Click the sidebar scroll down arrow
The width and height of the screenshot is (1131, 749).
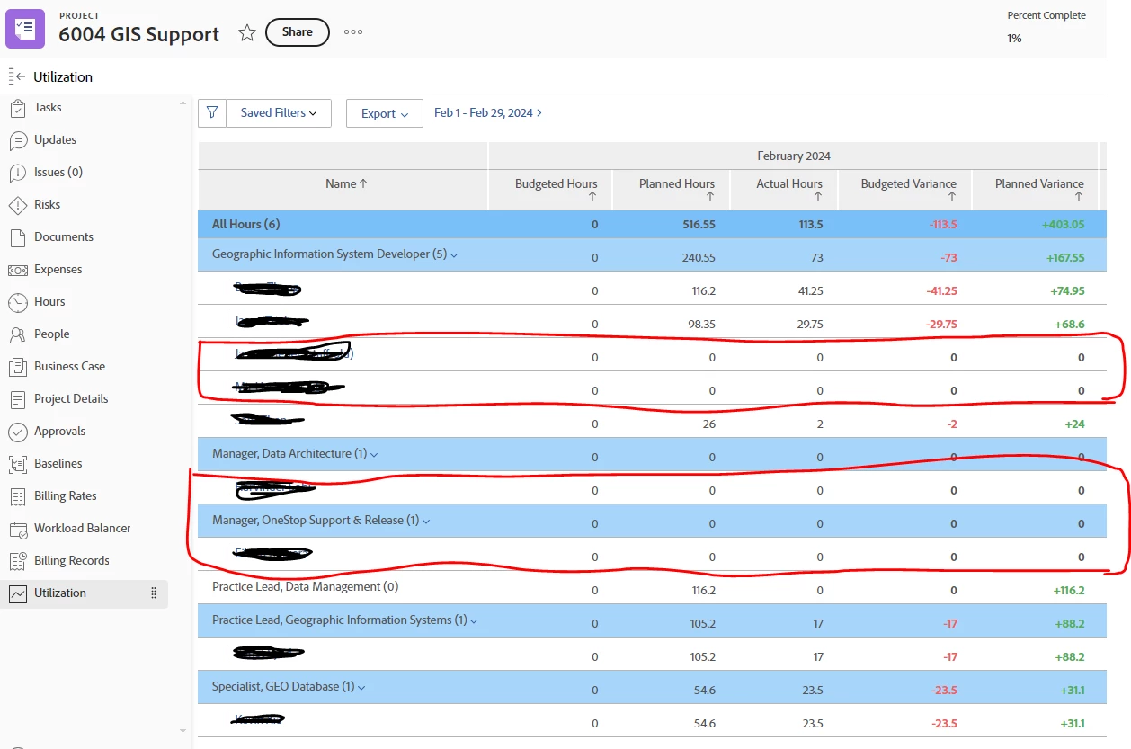pos(183,731)
